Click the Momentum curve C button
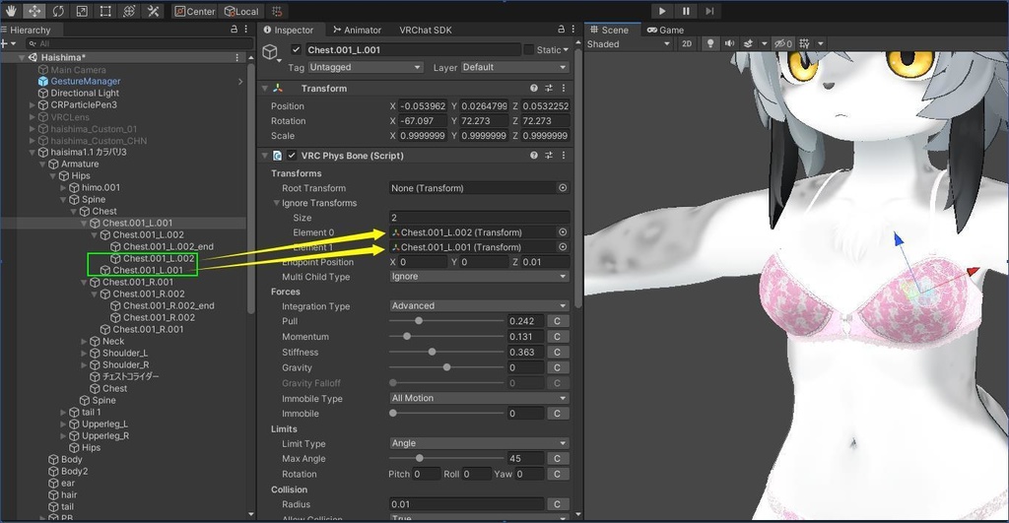Viewport: 1009px width, 523px height. (558, 337)
